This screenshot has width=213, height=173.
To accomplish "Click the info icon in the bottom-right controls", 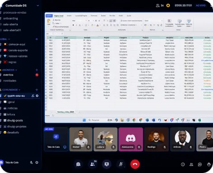I will 183,164.
